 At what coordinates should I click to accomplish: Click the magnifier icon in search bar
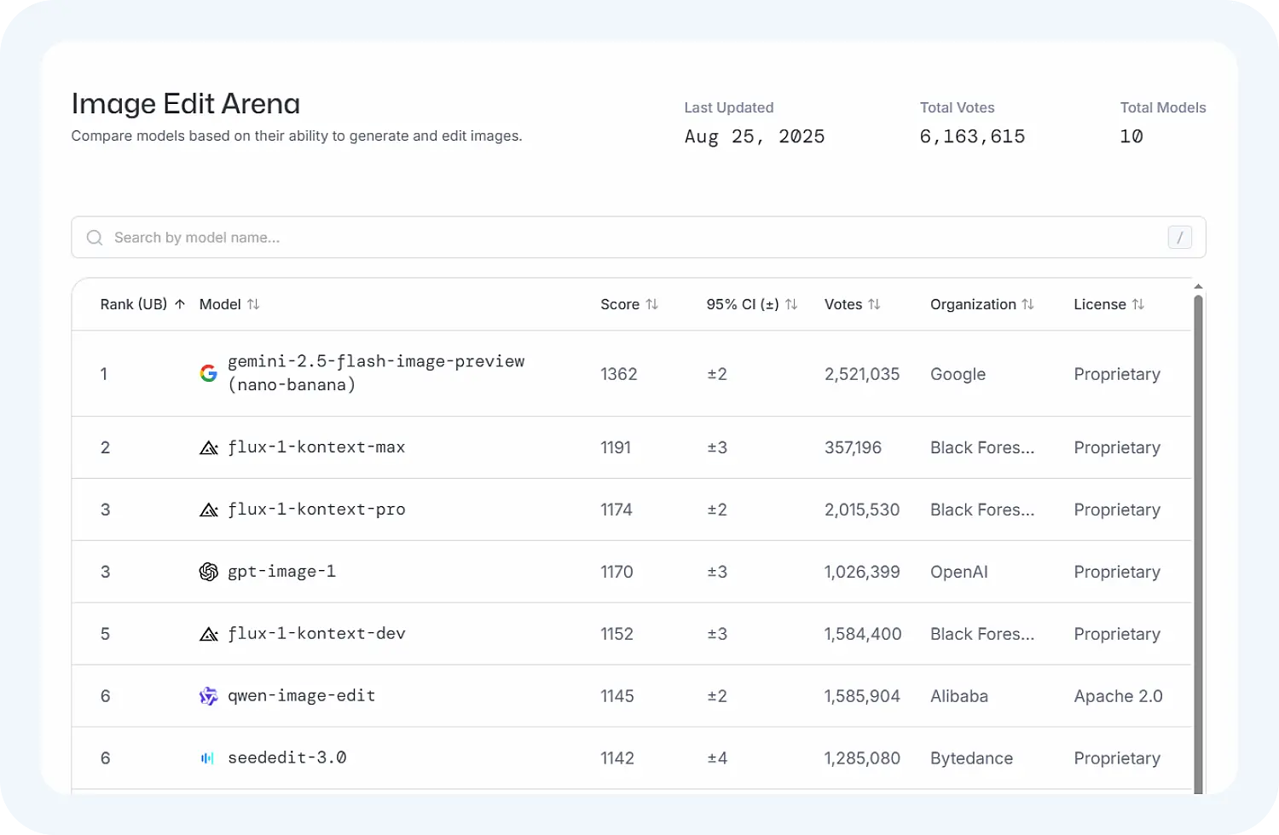click(x=95, y=238)
